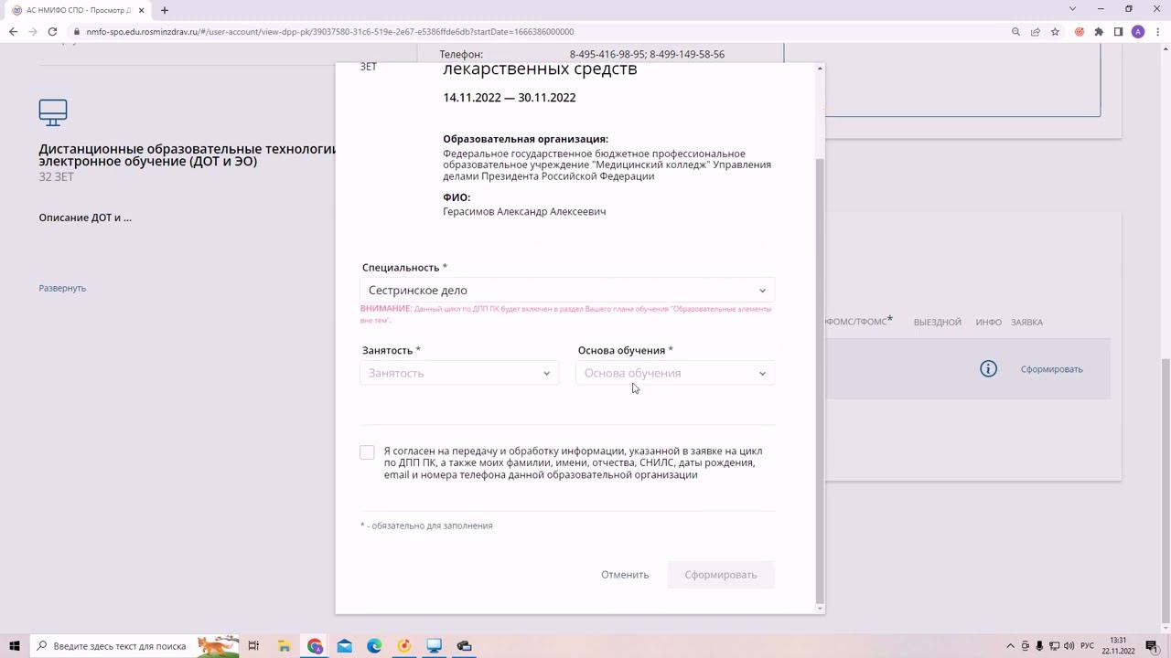1171x658 pixels.
Task: Bookmark this page with star icon
Action: click(1055, 31)
